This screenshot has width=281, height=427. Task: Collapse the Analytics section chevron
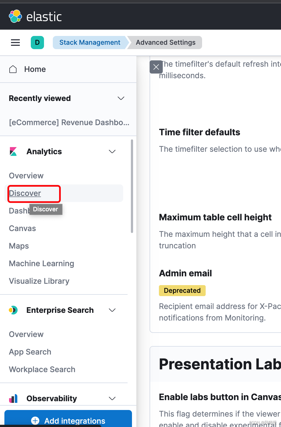[112, 151]
